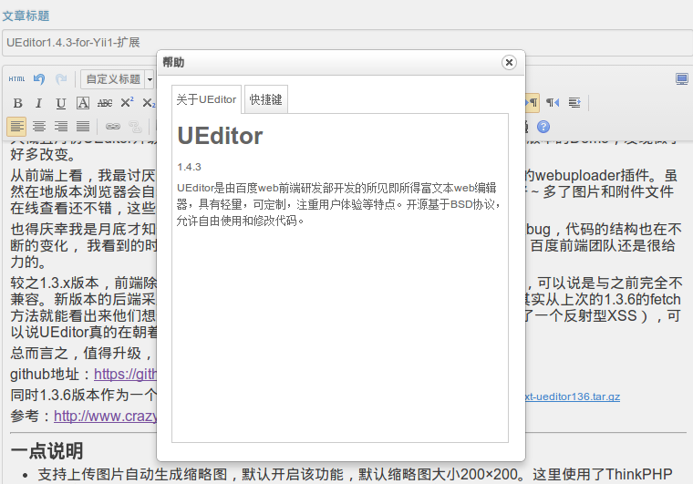The width and height of the screenshot is (693, 484).
Task: Click the greyed Redo arrow icon
Action: click(61, 79)
